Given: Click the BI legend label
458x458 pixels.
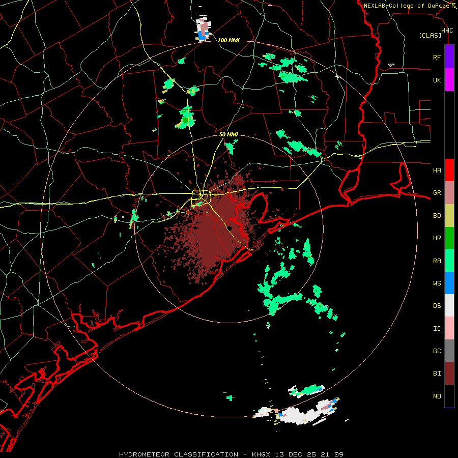Looking at the screenshot, I should 437,374.
